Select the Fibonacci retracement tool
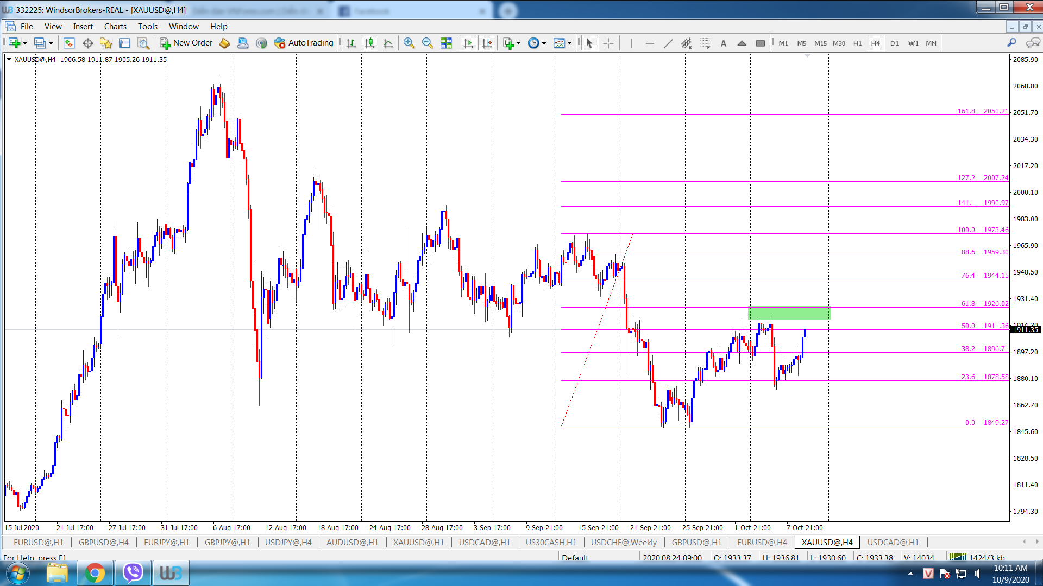1043x586 pixels. coord(705,43)
